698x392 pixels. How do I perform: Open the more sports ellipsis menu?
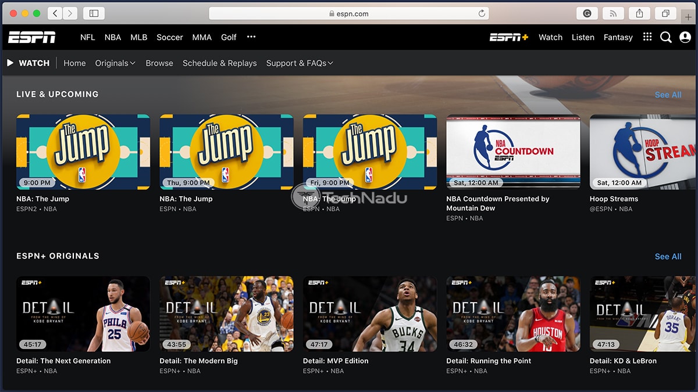point(251,37)
